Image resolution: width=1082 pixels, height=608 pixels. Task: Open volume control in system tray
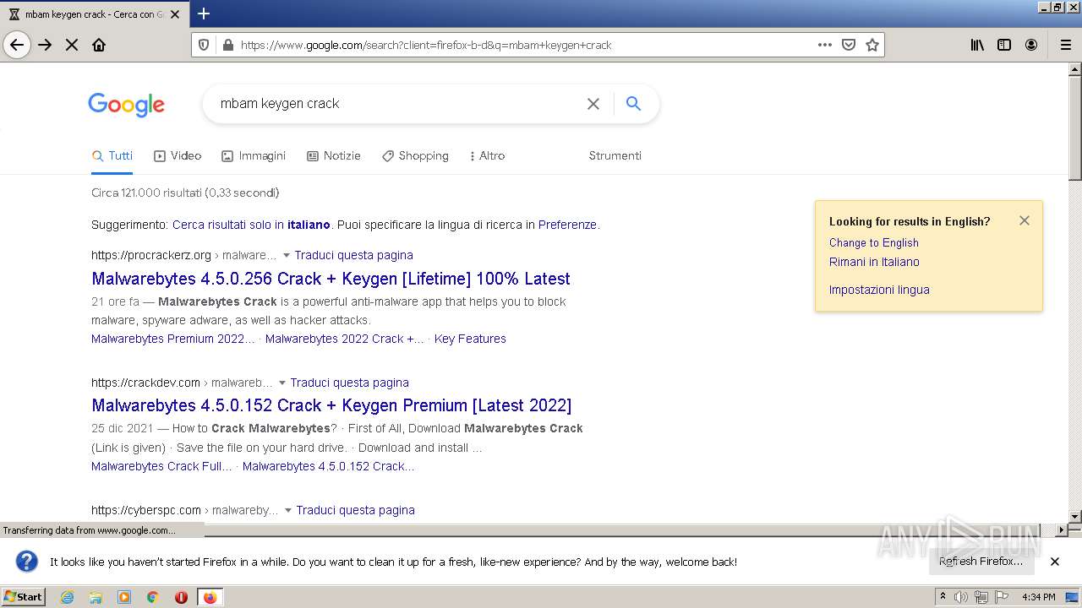tap(962, 597)
